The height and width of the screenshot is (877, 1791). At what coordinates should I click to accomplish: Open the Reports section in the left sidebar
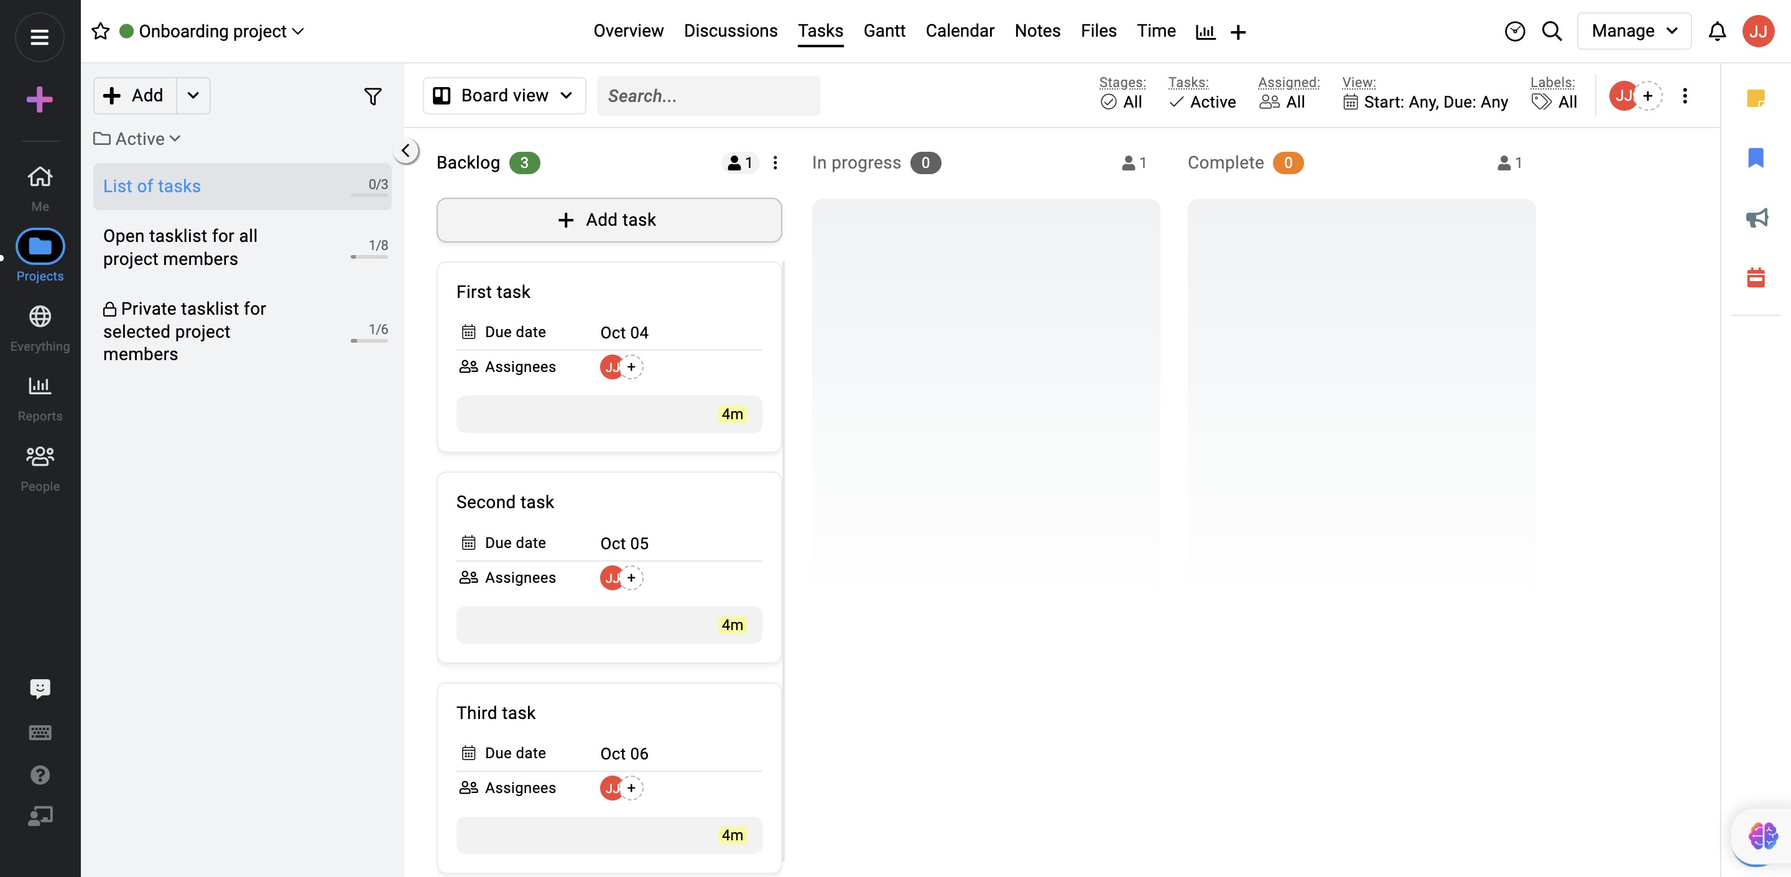[x=40, y=397]
